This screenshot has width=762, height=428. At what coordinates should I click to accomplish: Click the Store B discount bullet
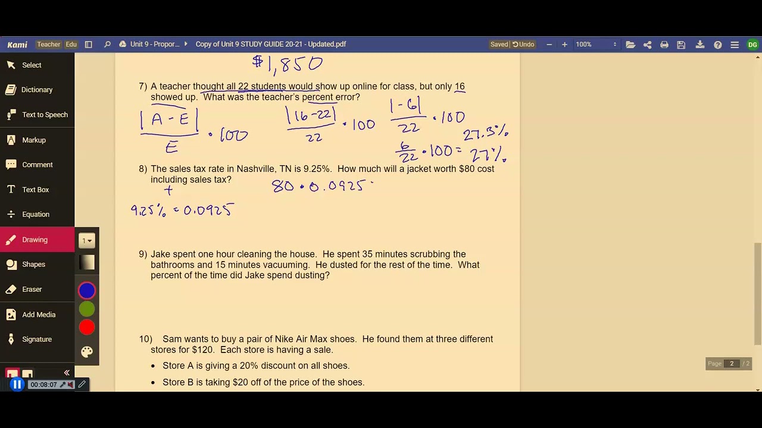coord(263,382)
